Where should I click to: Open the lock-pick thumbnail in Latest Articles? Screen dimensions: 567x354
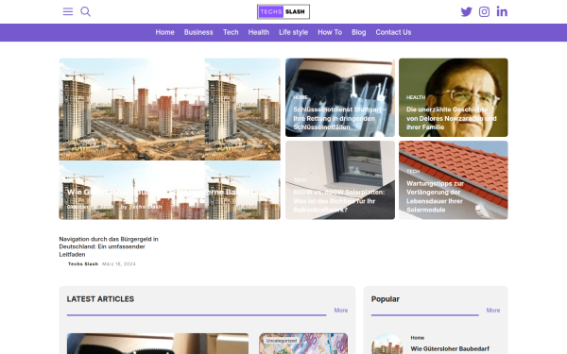(x=158, y=344)
